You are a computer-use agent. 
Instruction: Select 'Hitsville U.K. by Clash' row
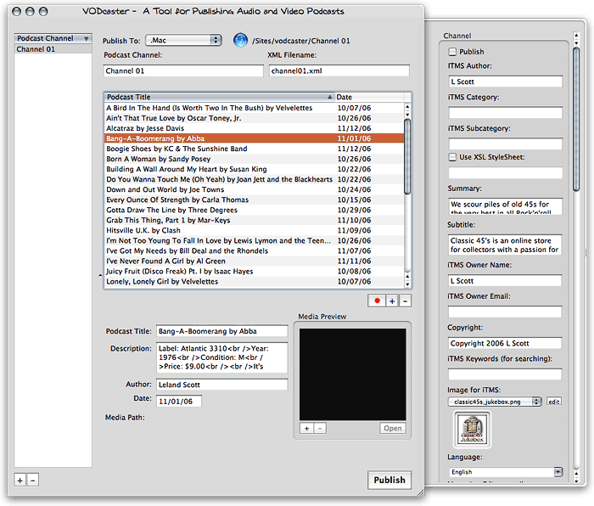(x=255, y=231)
